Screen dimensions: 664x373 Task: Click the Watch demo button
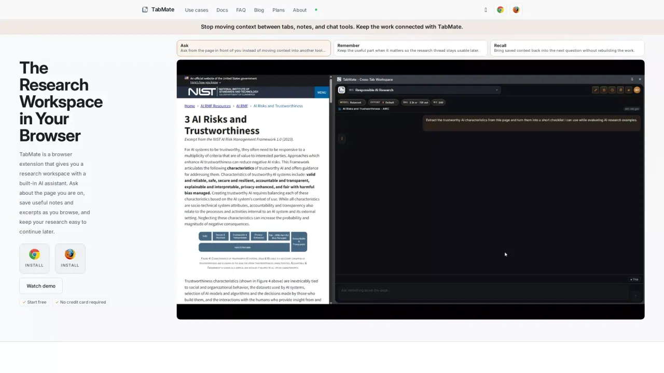point(41,286)
